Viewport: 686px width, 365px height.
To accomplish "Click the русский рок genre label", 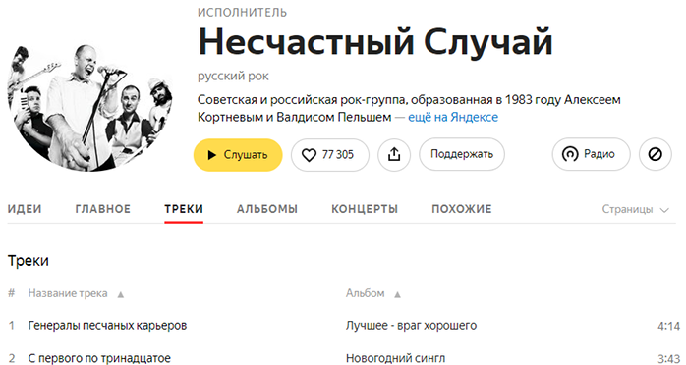I will [x=233, y=77].
